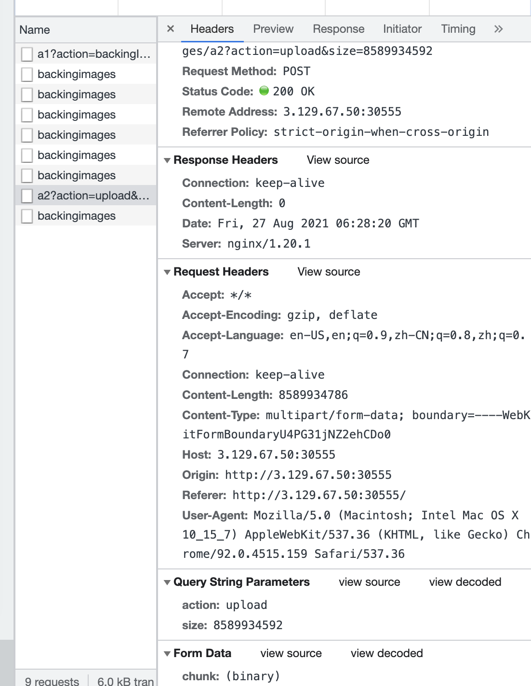Check the checkbox beside a1?action=backingl request
The width and height of the screenshot is (531, 686).
pos(27,54)
